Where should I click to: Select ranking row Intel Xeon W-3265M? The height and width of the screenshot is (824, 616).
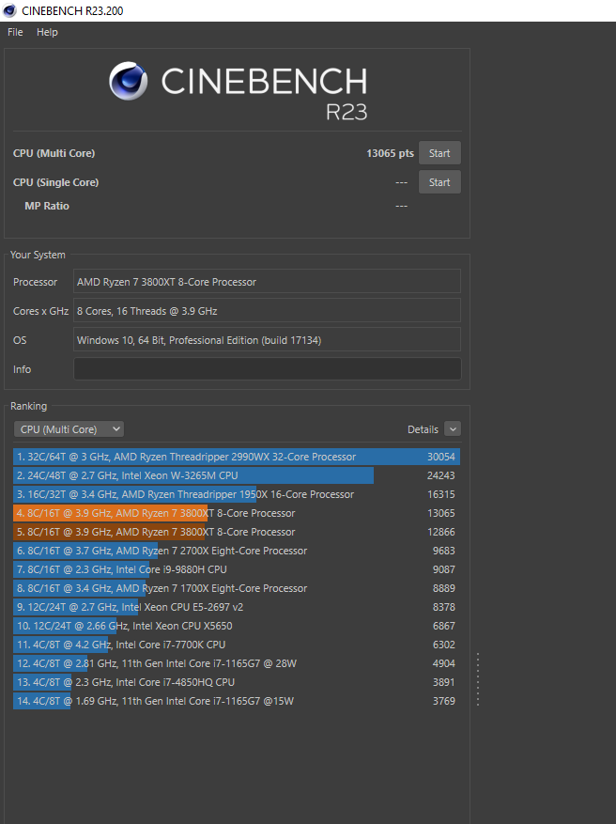[237, 475]
